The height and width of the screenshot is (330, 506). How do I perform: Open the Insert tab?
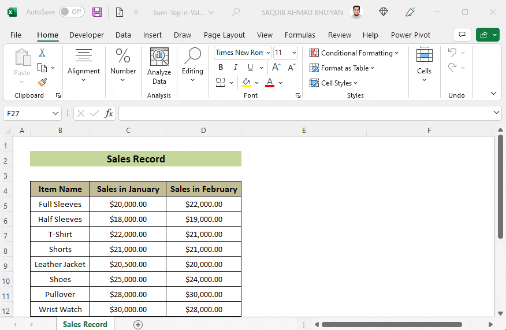(x=152, y=35)
